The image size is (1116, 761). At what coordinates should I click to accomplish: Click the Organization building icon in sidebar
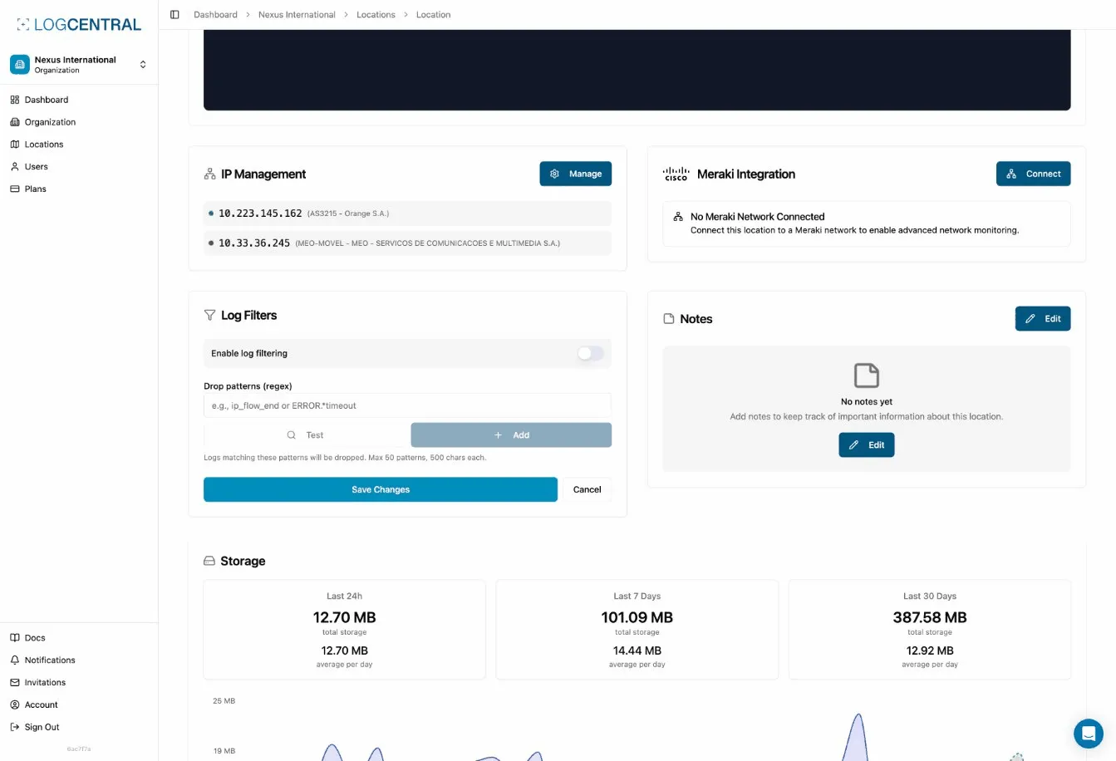pyautogui.click(x=14, y=122)
